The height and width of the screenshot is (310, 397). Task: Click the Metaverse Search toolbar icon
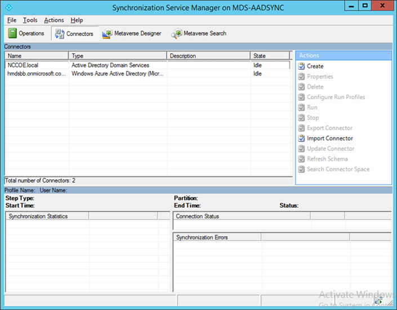176,33
